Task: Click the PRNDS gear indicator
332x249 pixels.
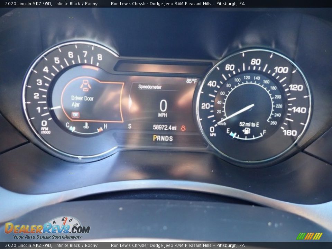Action: tap(163, 138)
